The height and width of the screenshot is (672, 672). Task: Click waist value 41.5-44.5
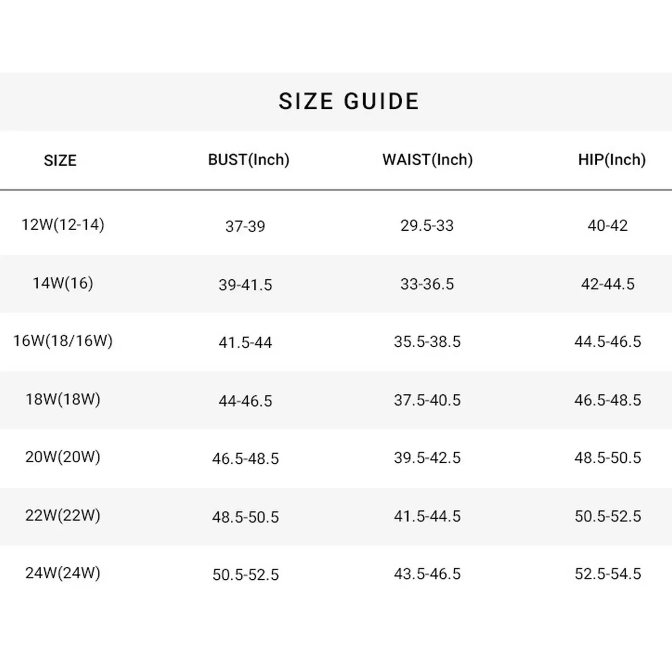click(427, 517)
